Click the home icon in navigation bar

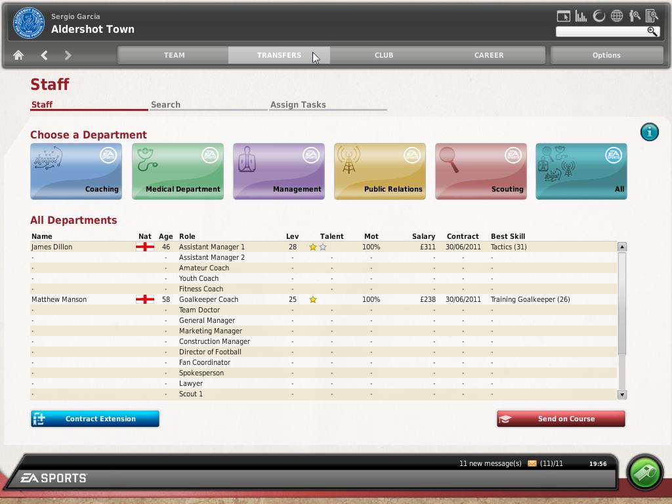coord(18,56)
